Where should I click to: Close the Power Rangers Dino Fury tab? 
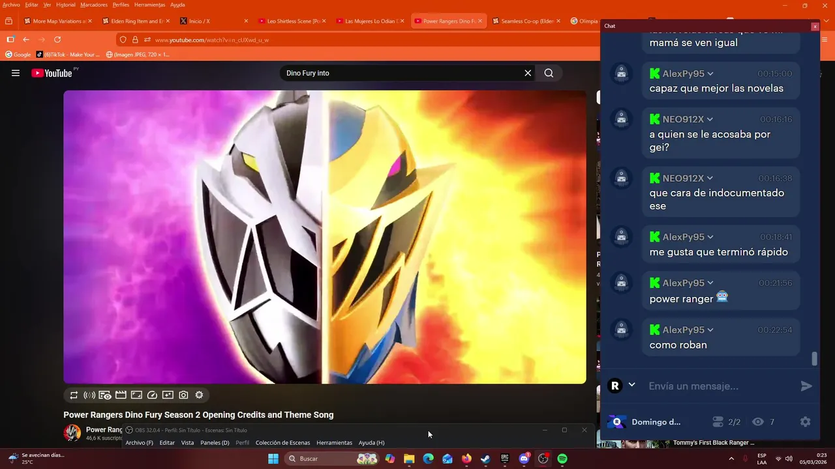click(480, 21)
